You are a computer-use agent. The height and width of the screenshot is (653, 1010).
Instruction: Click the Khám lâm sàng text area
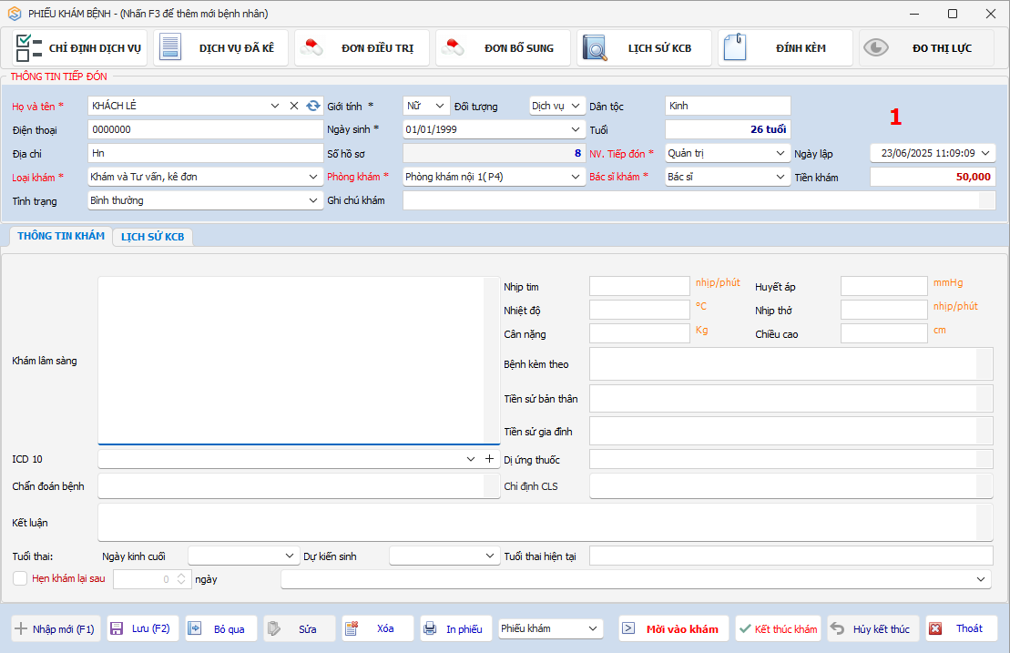299,361
